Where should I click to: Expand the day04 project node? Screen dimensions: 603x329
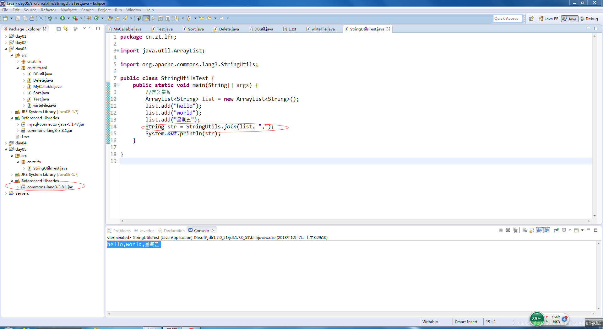click(x=6, y=143)
